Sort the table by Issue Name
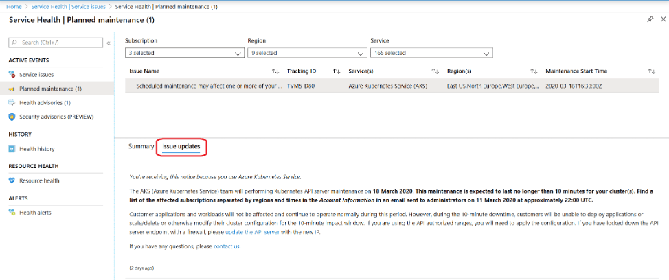Screen dimensions: 669x280 275,71
